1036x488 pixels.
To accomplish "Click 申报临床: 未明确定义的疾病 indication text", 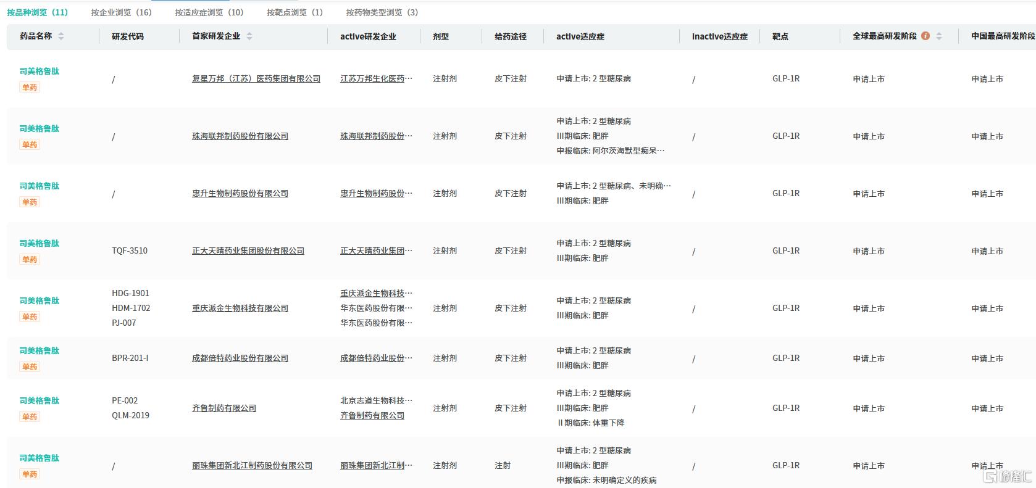I will pyautogui.click(x=607, y=481).
